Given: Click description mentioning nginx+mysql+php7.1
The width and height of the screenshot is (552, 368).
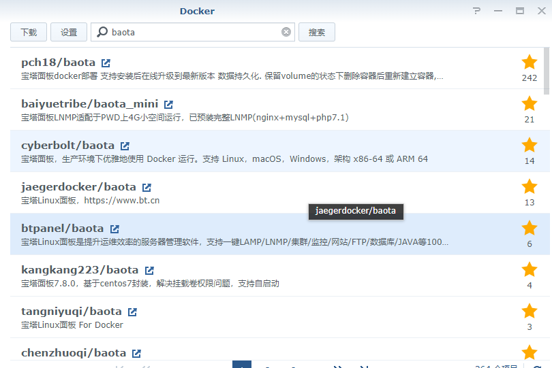Looking at the screenshot, I should click(x=185, y=118).
